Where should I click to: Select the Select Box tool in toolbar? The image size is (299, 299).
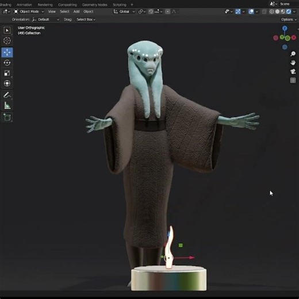tap(7, 30)
